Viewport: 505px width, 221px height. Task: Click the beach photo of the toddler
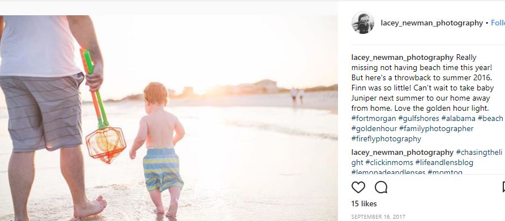[x=169, y=118]
